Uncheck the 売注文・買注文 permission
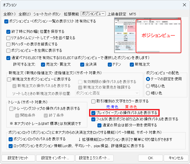Image resolution: width=190 pixels, height=164 pixels. pyautogui.click(x=43, y=65)
